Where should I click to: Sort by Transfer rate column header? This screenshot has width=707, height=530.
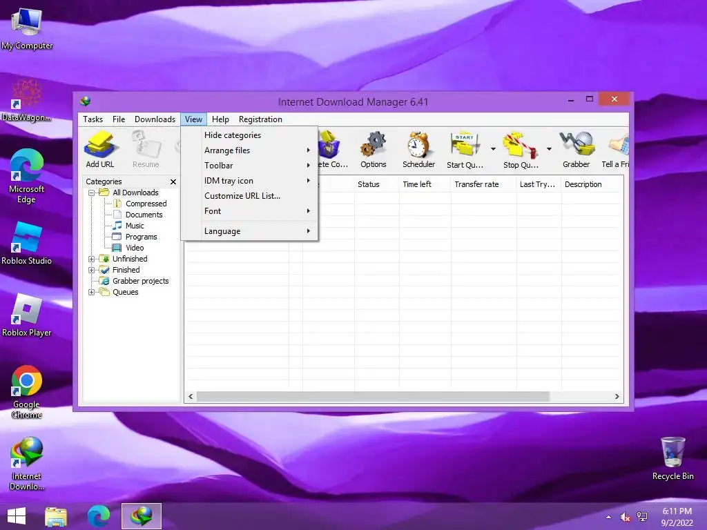(x=483, y=184)
